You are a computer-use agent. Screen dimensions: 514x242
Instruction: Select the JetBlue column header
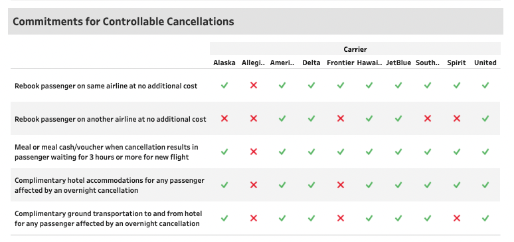pyautogui.click(x=398, y=62)
